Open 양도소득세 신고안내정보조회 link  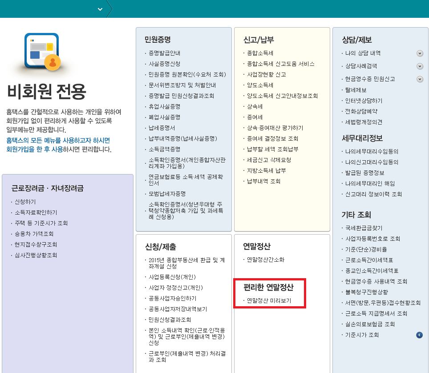(283, 95)
